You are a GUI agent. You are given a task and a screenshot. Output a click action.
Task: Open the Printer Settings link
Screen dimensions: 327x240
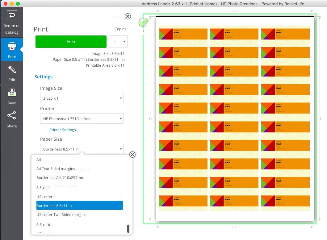(64, 130)
